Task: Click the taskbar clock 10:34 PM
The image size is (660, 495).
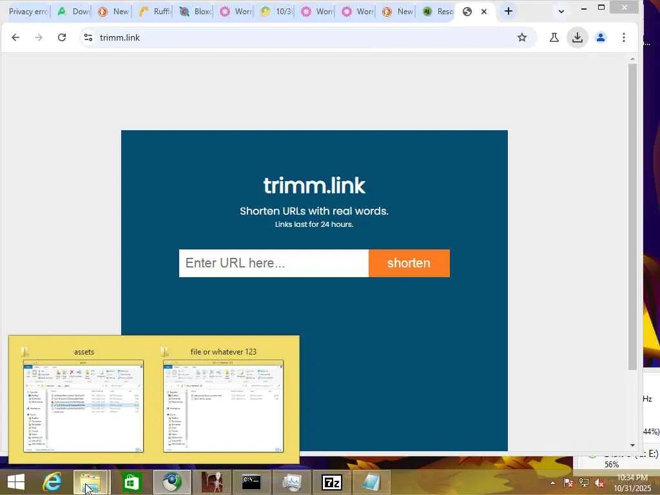Action: 632,478
